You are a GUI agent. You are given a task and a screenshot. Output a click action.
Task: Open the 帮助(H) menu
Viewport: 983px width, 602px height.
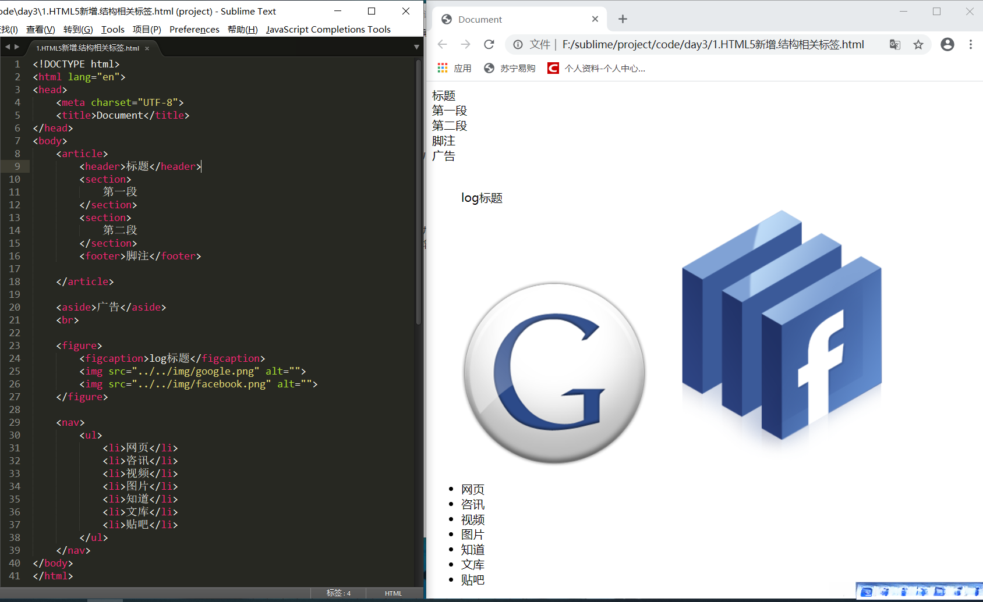click(x=243, y=30)
